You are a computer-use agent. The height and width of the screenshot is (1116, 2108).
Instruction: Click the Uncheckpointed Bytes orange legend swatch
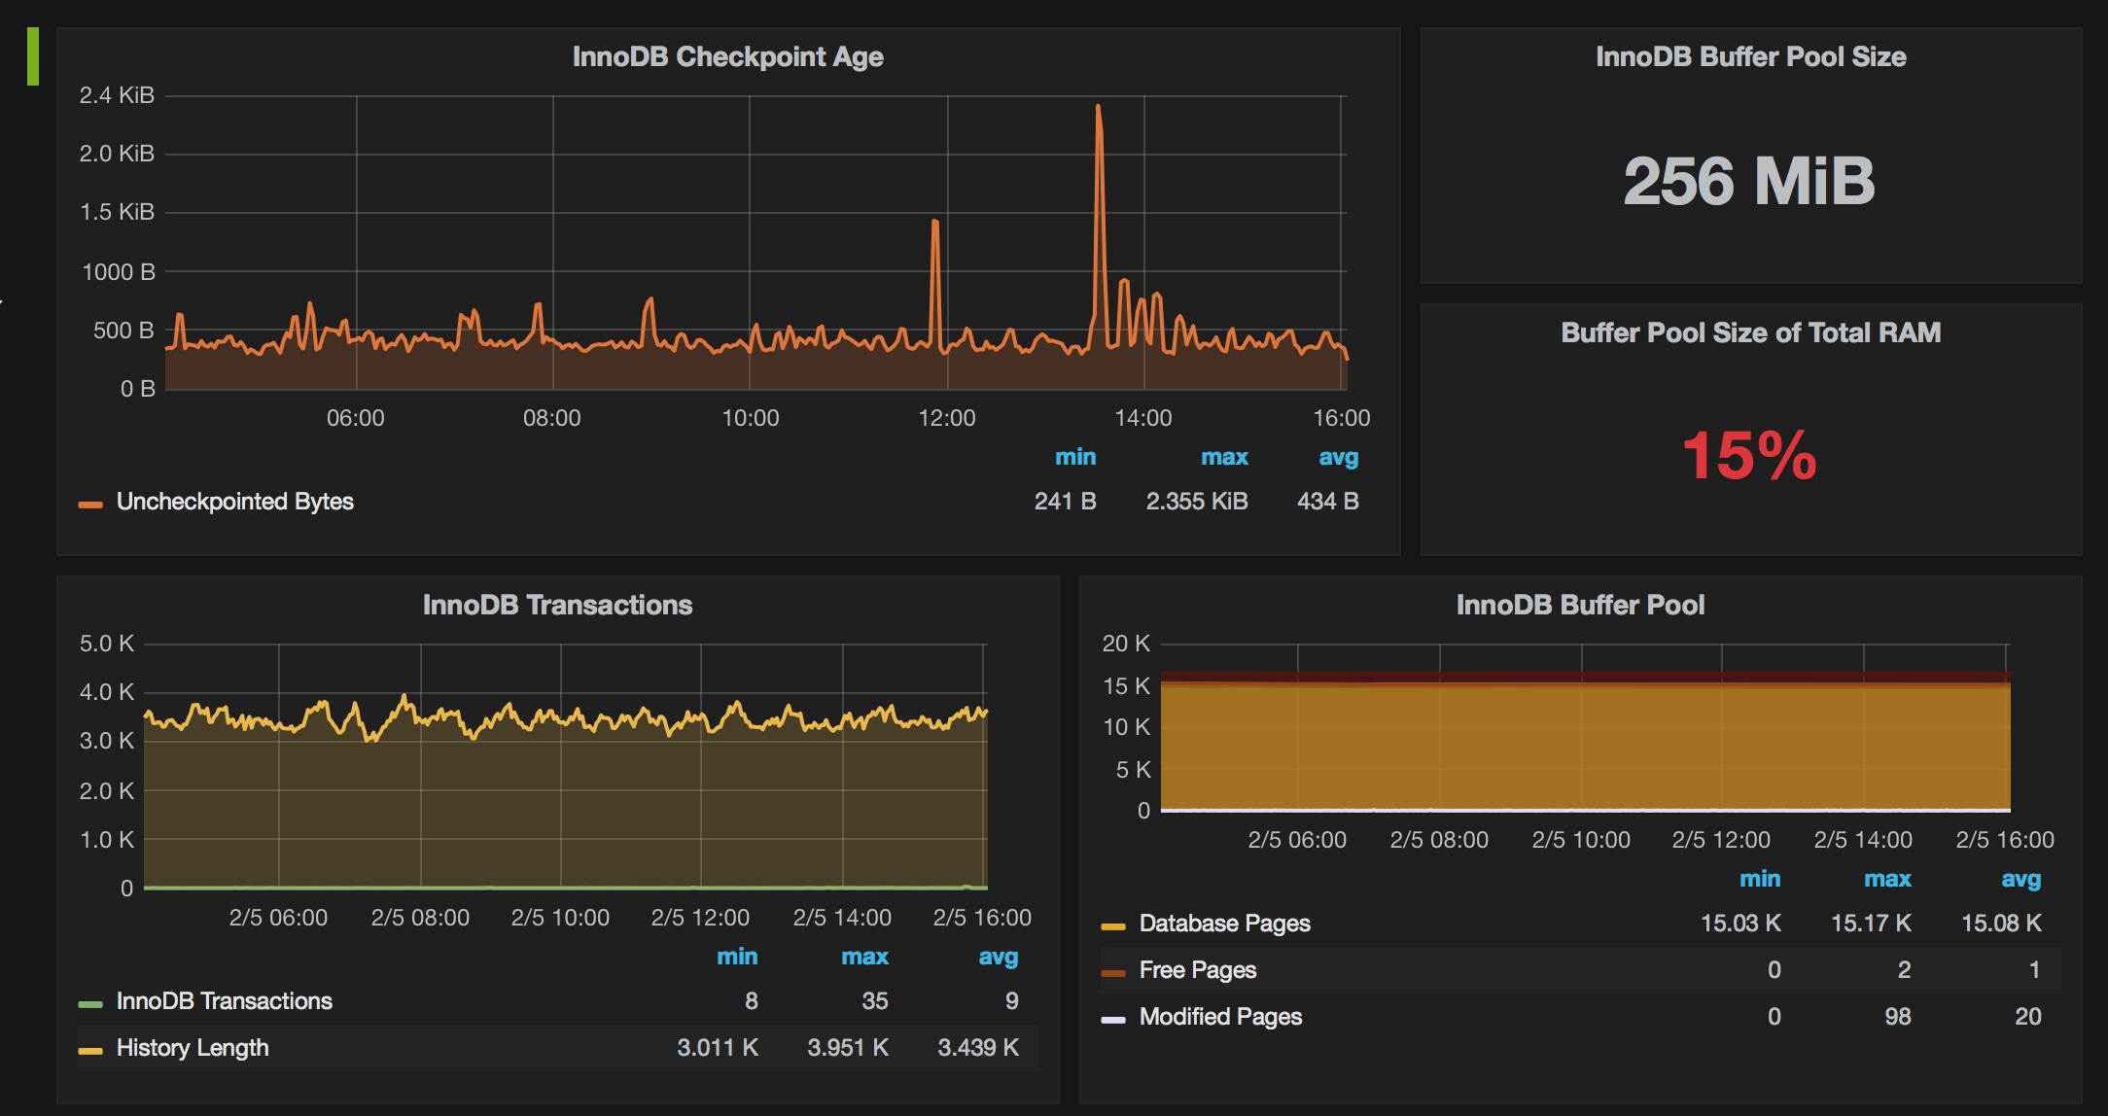(x=90, y=505)
